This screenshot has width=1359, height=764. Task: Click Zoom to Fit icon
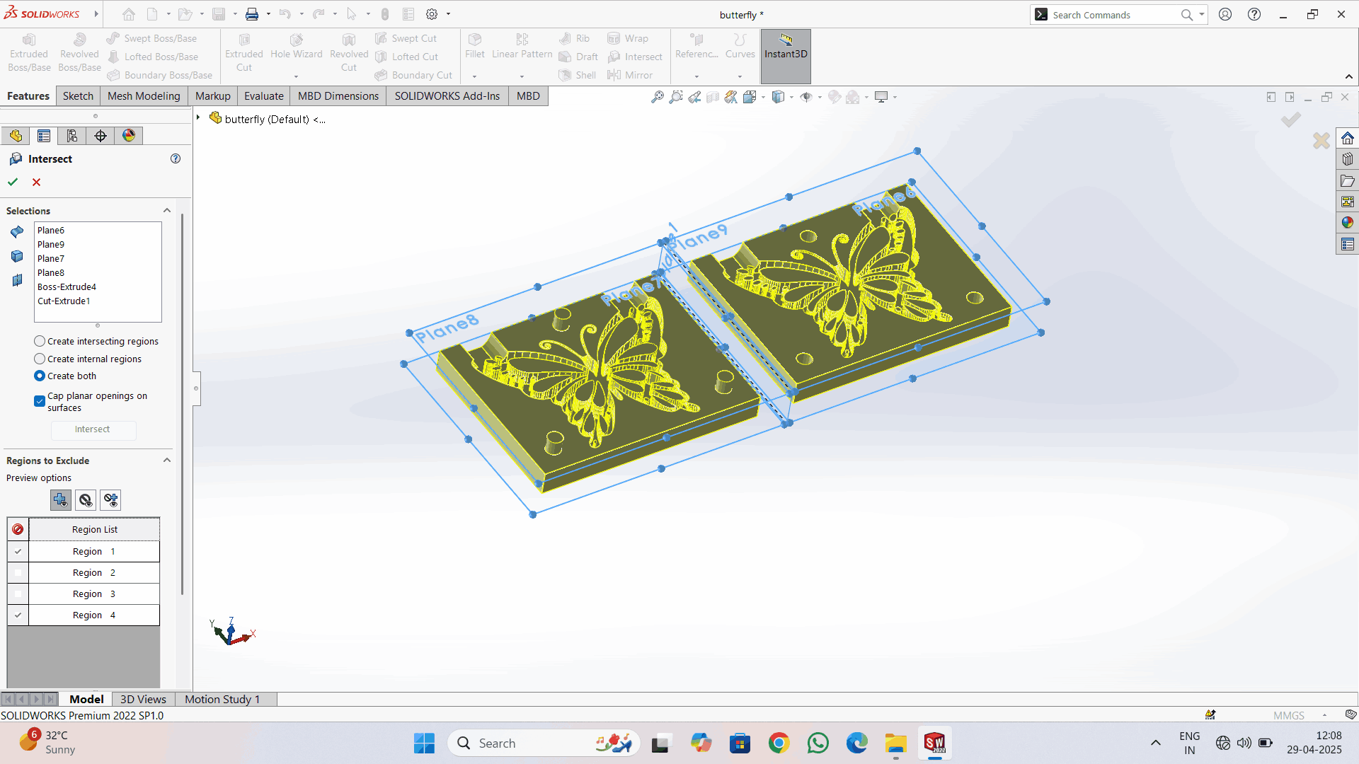point(658,97)
